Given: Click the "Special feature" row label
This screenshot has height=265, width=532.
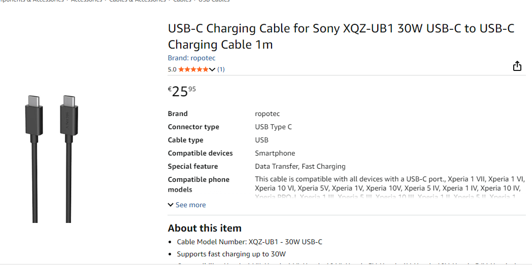Looking at the screenshot, I should (x=192, y=167).
